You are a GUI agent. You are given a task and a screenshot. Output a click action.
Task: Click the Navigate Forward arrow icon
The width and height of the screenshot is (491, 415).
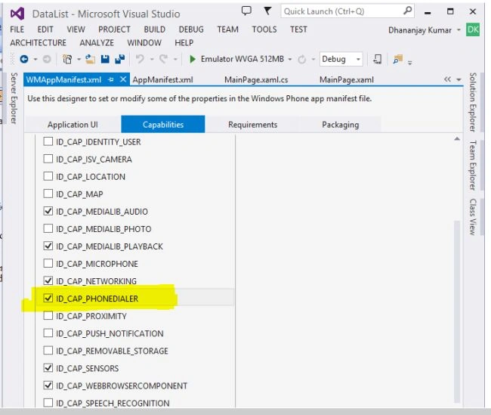pos(47,59)
